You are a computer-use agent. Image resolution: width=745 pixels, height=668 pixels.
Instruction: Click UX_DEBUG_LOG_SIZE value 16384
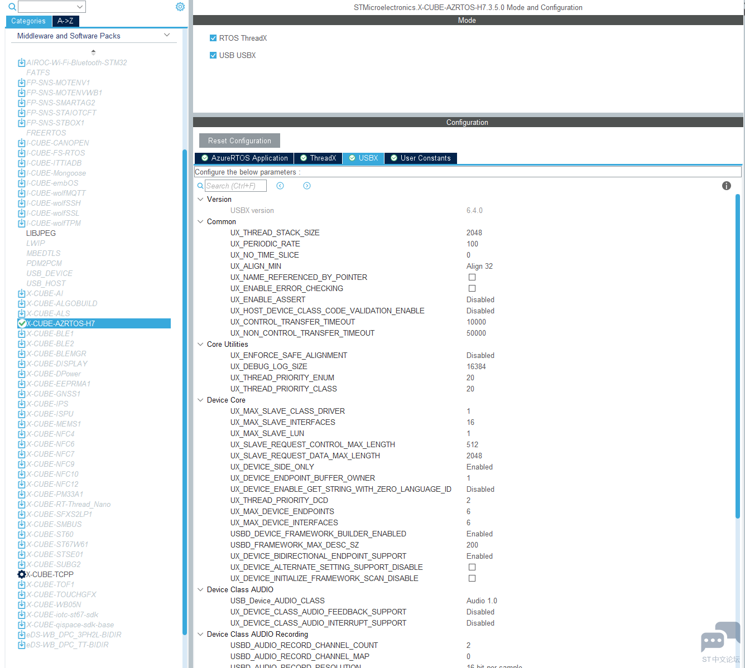point(476,366)
